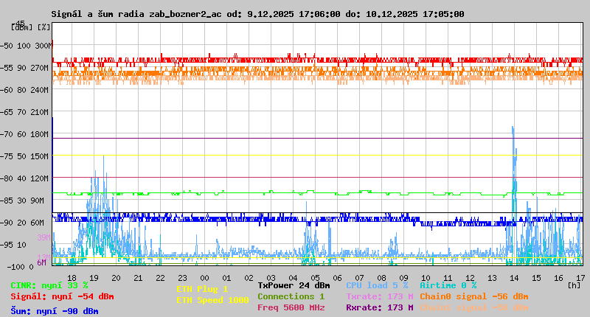590x317 pixels.
Task: Click the '-85' dBm axis label
Action: click(x=7, y=201)
